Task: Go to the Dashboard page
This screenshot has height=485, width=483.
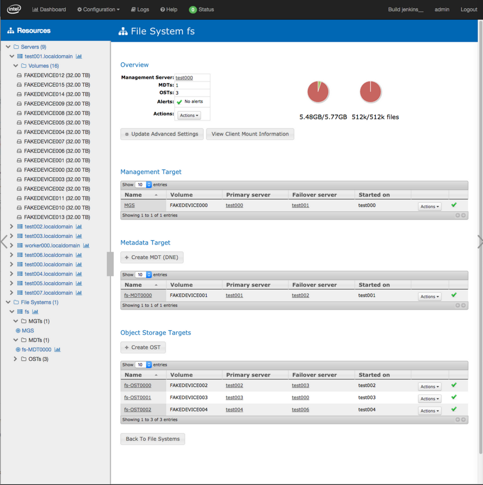Action: coord(49,9)
